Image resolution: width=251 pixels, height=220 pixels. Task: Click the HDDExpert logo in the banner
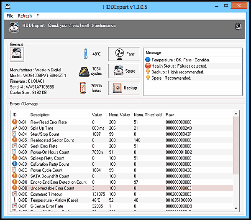tap(16, 26)
